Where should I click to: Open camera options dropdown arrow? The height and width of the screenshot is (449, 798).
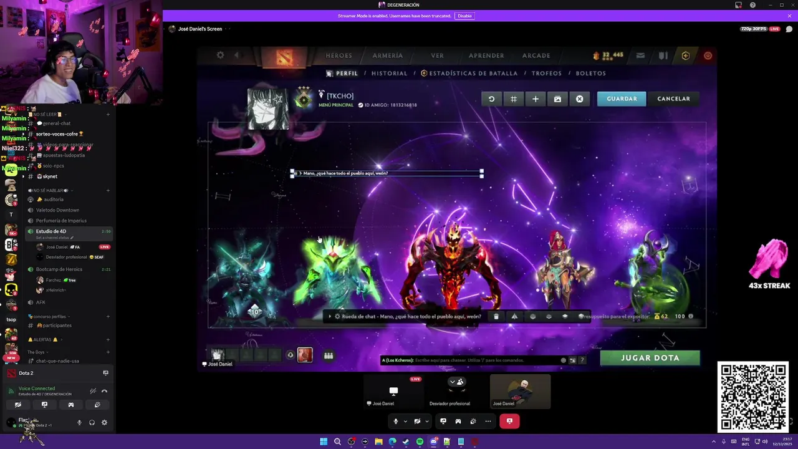pos(427,421)
